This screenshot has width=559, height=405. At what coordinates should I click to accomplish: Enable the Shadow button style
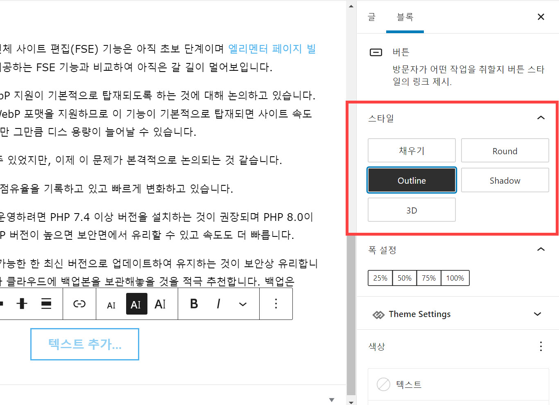505,180
